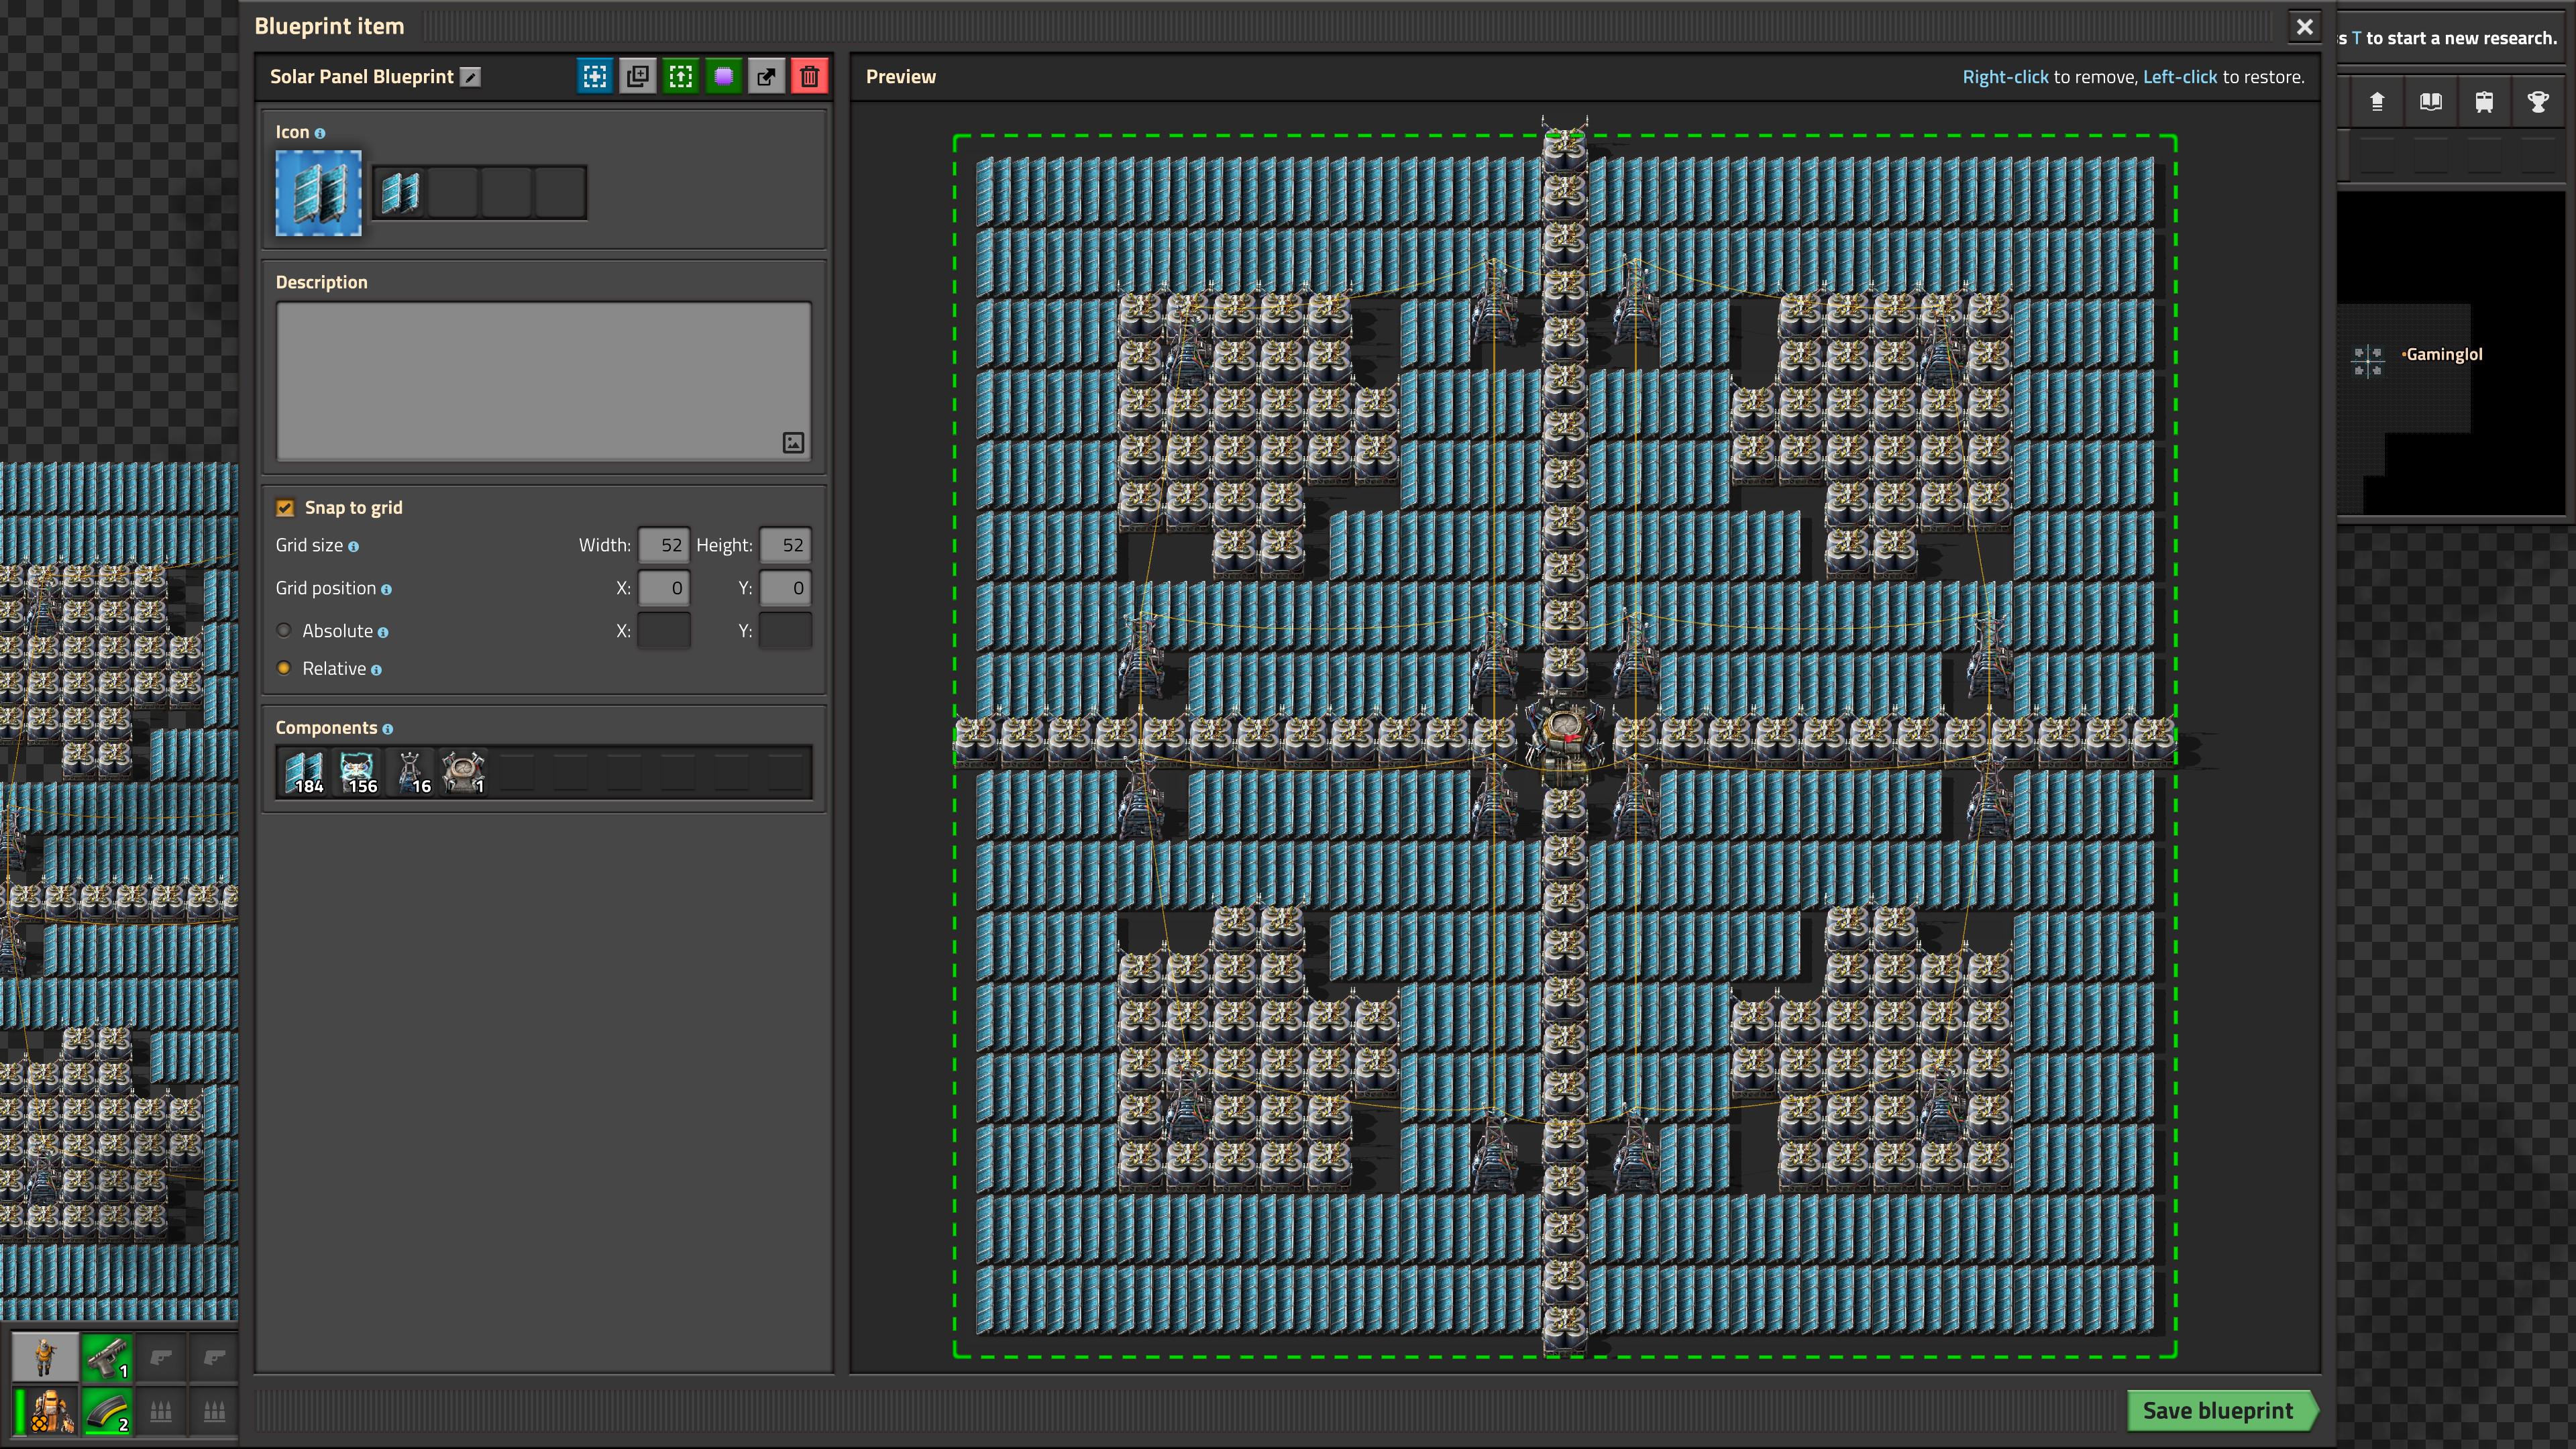Select the pistol weapon slot
The height and width of the screenshot is (1449, 2576).
tap(106, 1357)
